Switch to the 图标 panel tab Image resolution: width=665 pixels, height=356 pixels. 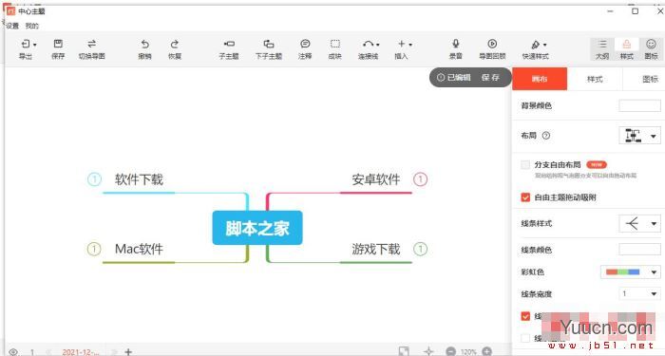650,79
